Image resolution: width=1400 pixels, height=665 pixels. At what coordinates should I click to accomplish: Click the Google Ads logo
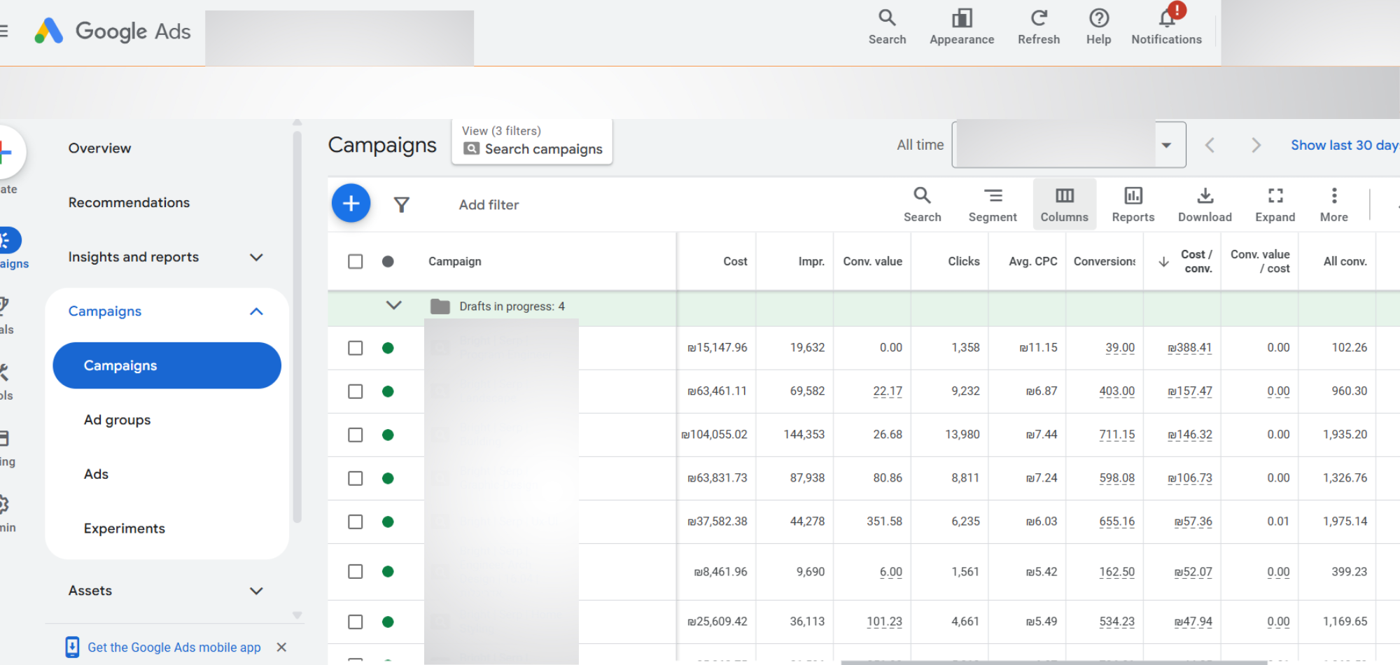pyautogui.click(x=112, y=31)
